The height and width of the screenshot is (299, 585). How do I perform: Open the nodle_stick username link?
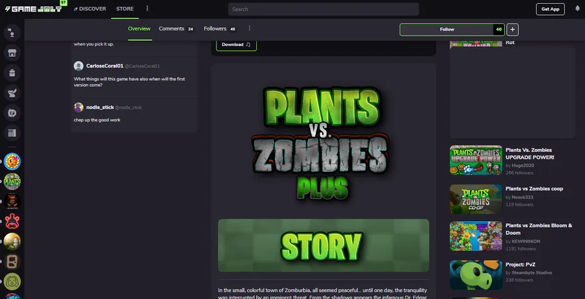(x=100, y=107)
